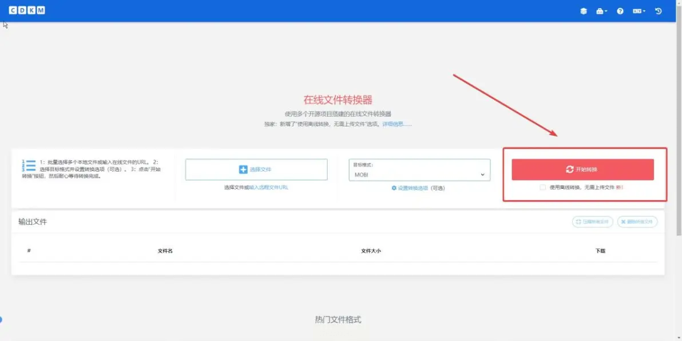Click the 文件名 column header

pos(165,251)
